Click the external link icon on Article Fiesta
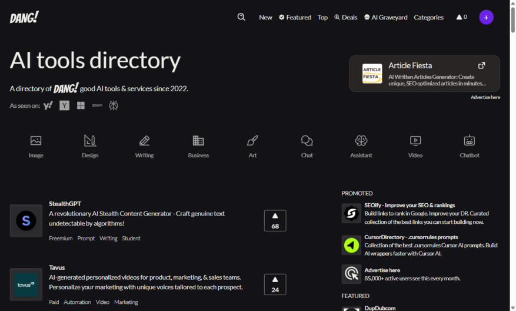This screenshot has width=516, height=311. [481, 65]
